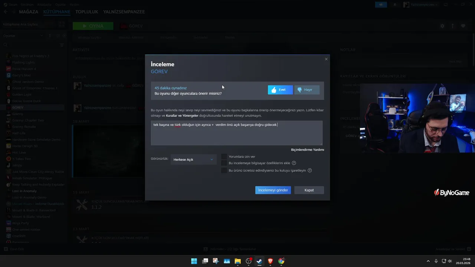This screenshot has width=475, height=267.
Task: Click the library filter icon
Action: (x=62, y=45)
